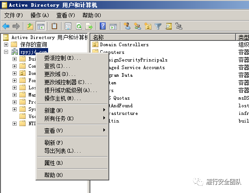The image size is (249, 193).
Task: Select the Infrastructure row
Action: [x=123, y=113]
